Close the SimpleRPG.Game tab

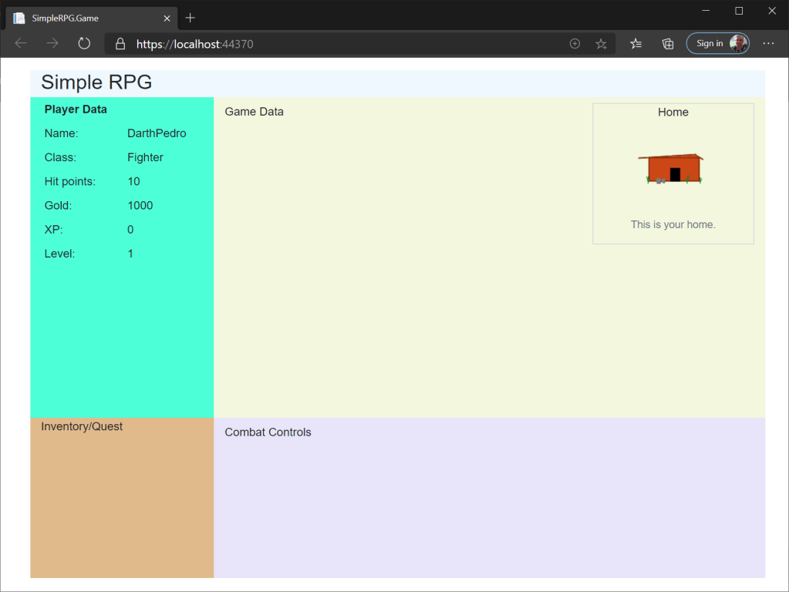(167, 18)
